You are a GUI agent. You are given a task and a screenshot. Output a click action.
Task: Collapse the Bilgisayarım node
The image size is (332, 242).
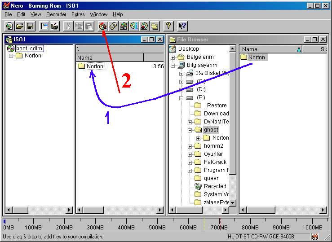(x=173, y=66)
